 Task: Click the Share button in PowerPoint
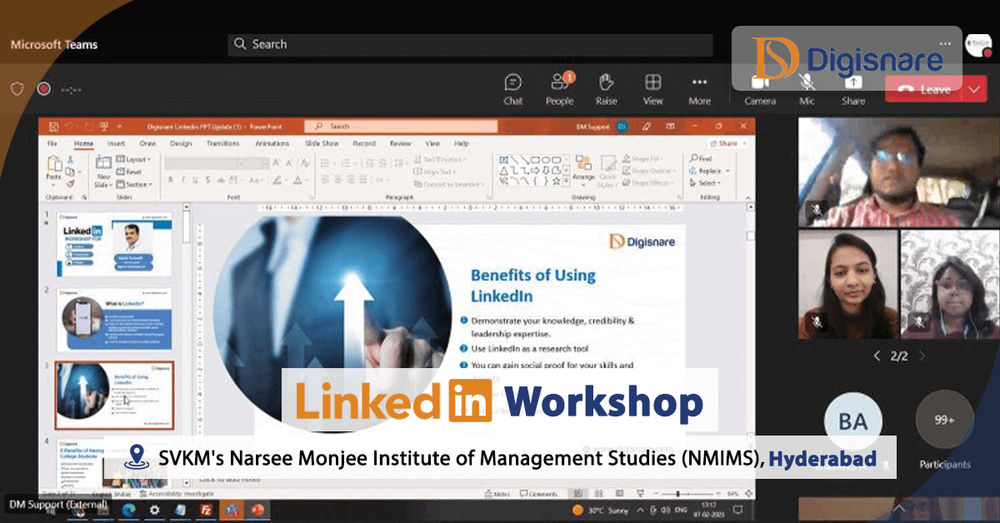click(727, 143)
